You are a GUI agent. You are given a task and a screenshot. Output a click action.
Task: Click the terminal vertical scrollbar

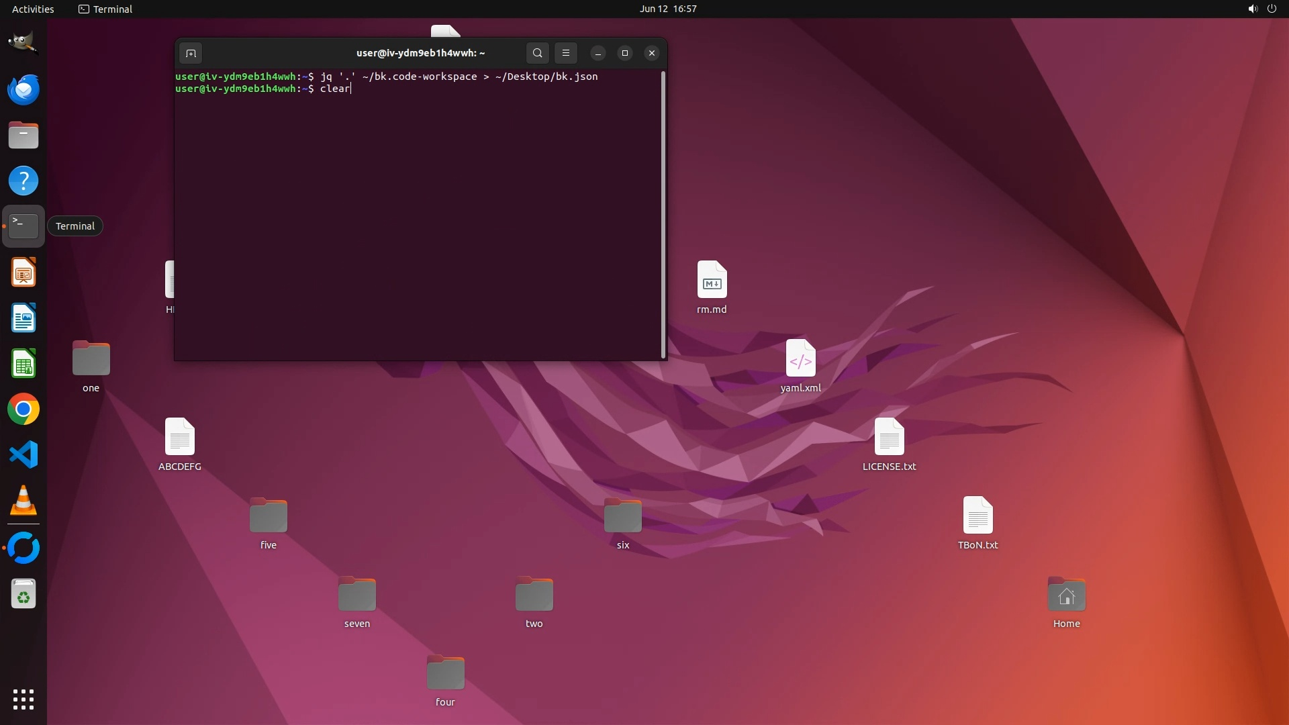[663, 215]
